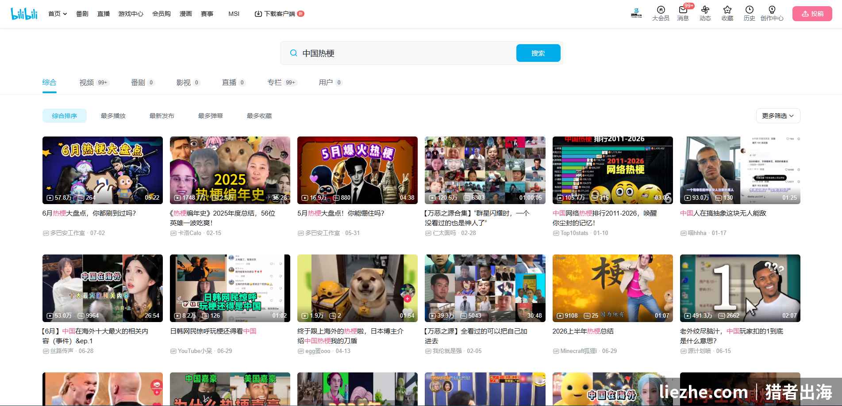This screenshot has height=406, width=842.
Task: Open title 中国人在搞抽象这块无人能敌
Action: [x=723, y=213]
